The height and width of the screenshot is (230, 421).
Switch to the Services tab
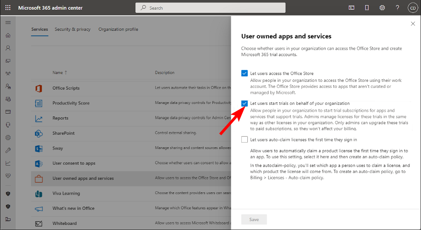coord(40,29)
